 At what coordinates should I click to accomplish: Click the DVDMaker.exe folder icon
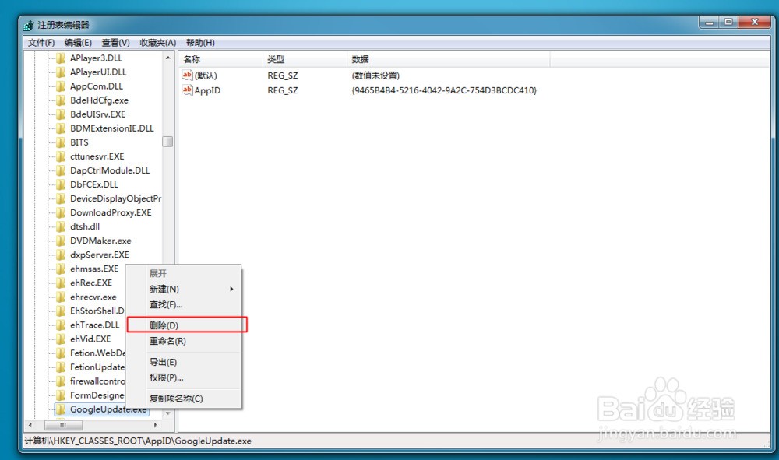coord(61,241)
